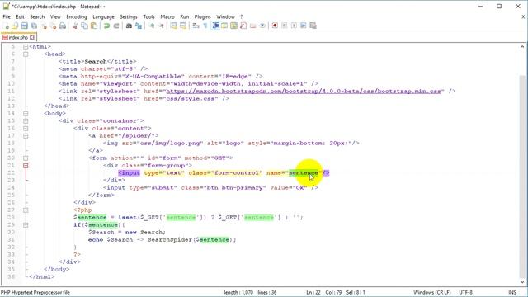Select the index.php document tab

click(x=18, y=37)
